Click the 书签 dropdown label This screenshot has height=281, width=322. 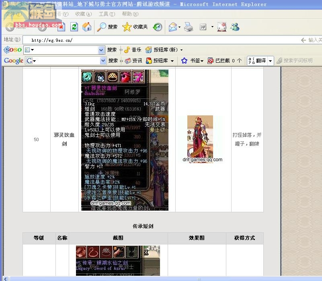(197, 61)
